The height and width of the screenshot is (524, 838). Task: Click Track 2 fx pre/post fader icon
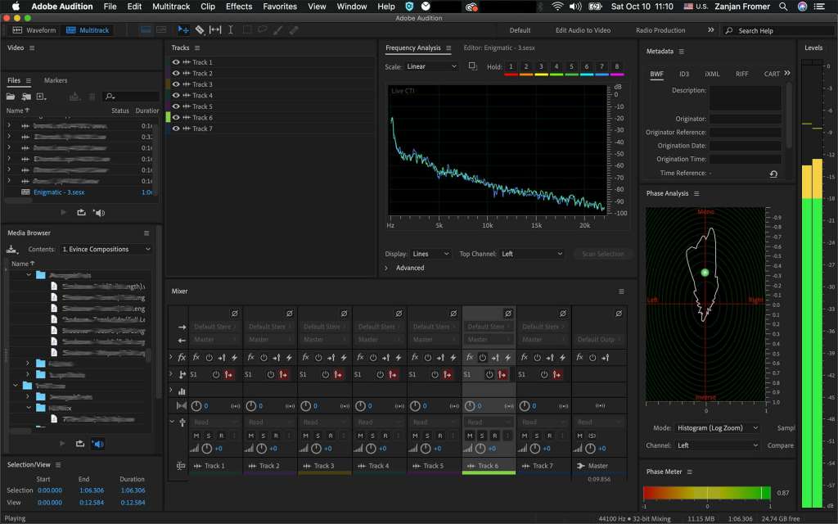coord(277,357)
